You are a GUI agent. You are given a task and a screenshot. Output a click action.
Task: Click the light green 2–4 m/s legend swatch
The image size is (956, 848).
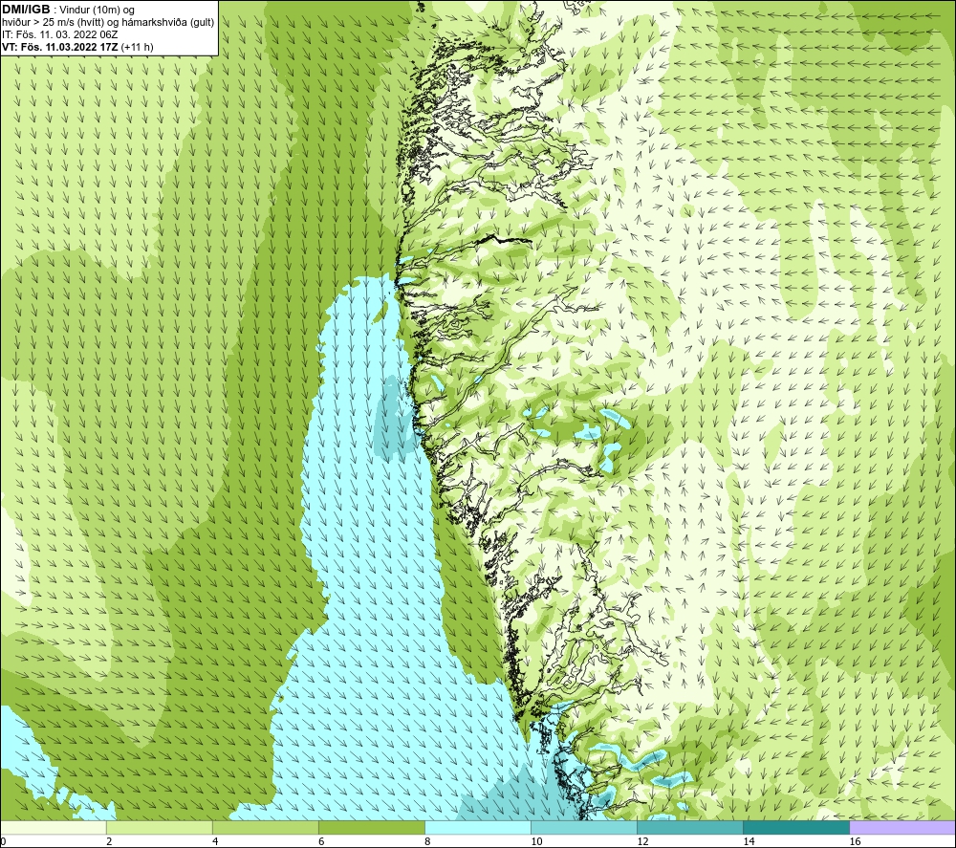coord(159,827)
